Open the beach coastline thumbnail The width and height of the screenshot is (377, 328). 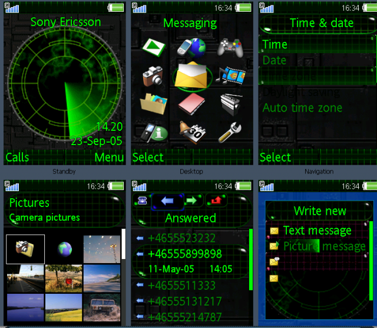(102, 278)
